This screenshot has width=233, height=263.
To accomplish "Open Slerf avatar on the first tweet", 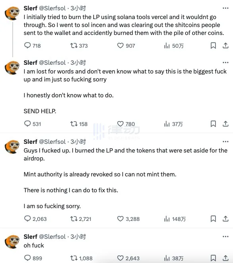I will click(x=12, y=14).
